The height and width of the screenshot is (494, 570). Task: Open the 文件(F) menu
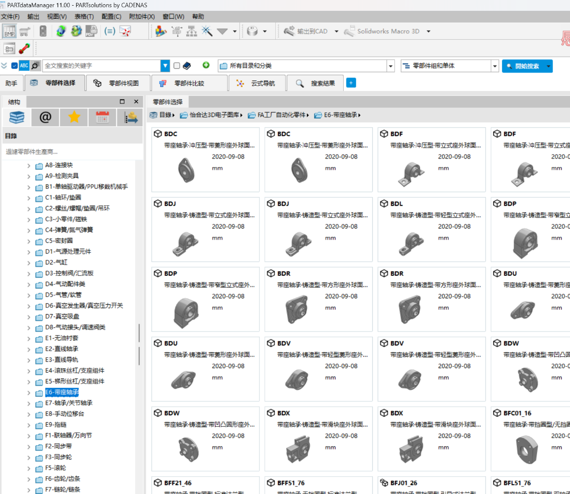10,16
